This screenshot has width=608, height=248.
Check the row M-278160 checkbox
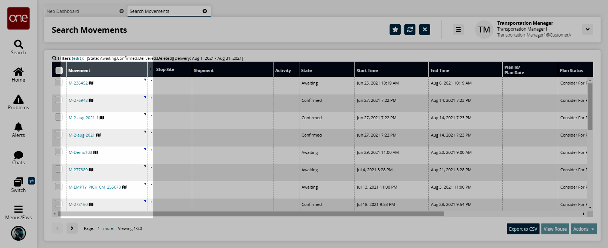point(59,204)
